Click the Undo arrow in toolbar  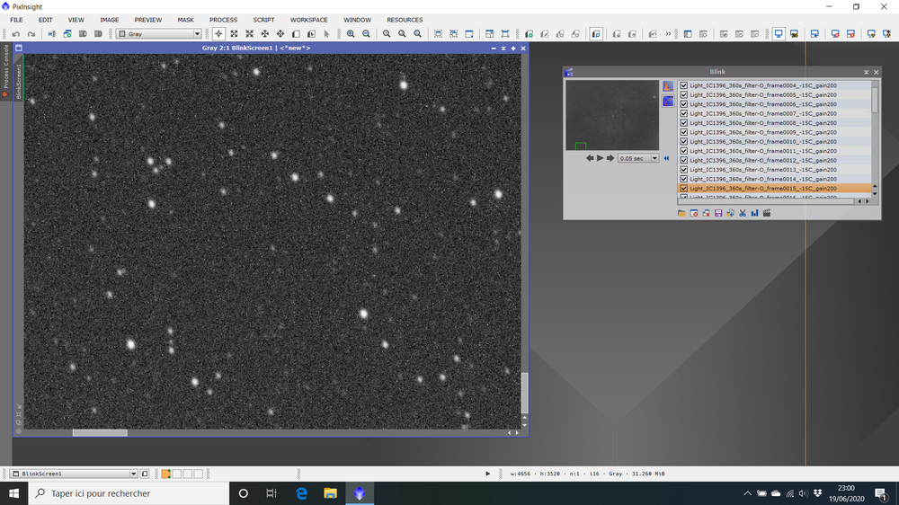[16, 34]
